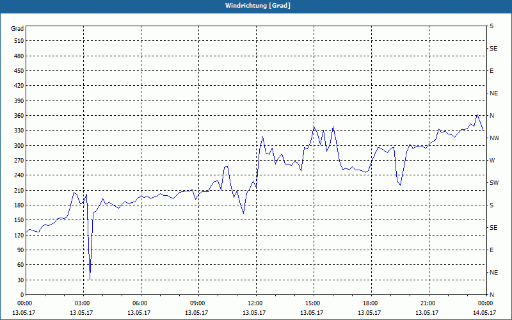The image size is (512, 320).
Task: Click the 300 y-axis label
Action: [19, 146]
